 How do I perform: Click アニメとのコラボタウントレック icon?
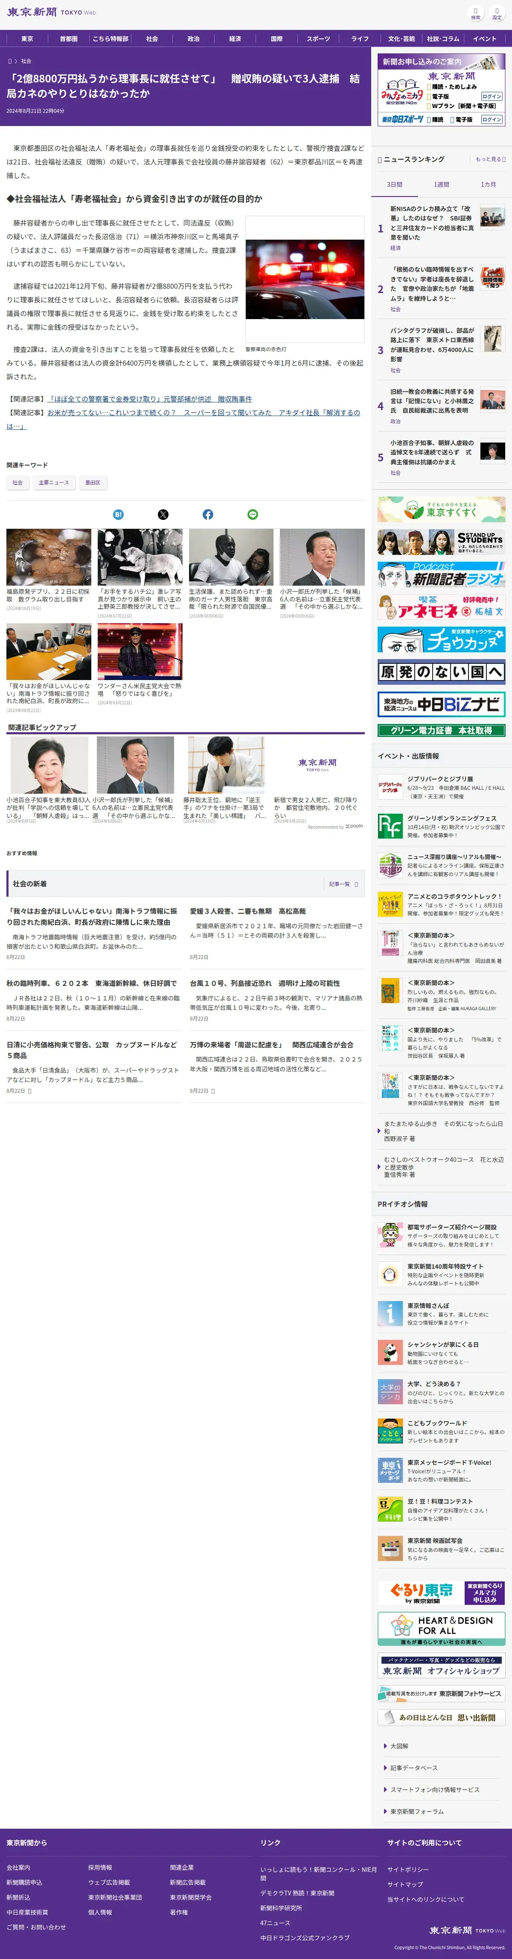[390, 903]
